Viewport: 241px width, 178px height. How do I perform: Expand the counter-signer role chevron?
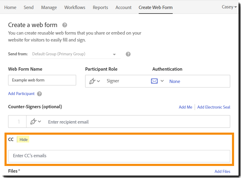point(39,121)
